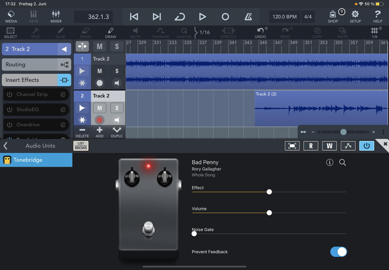Click the freeze snowflake on track 2
The height and width of the screenshot is (270, 389).
[x=82, y=120]
